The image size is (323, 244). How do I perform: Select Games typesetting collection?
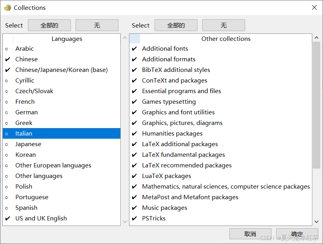221,102
